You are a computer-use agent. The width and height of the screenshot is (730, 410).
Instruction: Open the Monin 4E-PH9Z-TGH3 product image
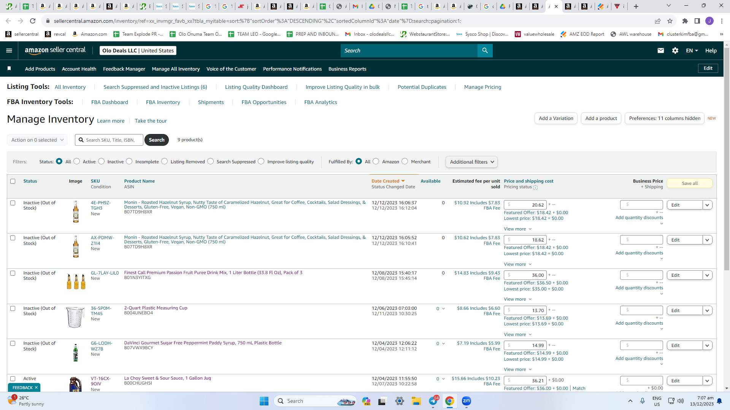76,211
